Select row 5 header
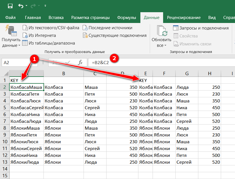Image resolution: width=235 pixels, height=179 pixels. click(x=5, y=108)
